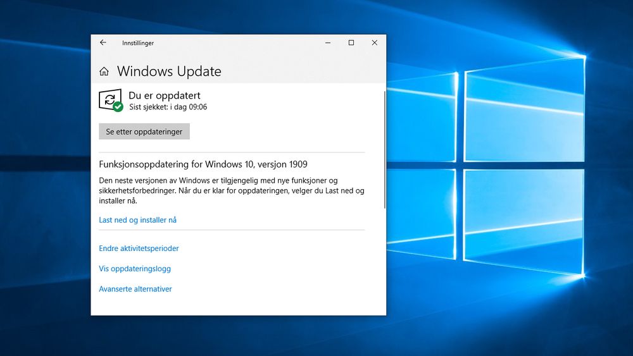The image size is (633, 356).
Task: Click 'Sist sjekket: i dag 09:06' text
Action: [x=168, y=107]
